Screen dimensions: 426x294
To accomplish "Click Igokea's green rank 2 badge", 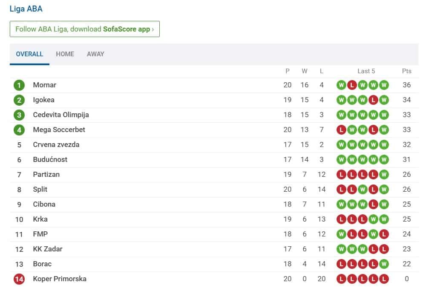I will [x=19, y=100].
